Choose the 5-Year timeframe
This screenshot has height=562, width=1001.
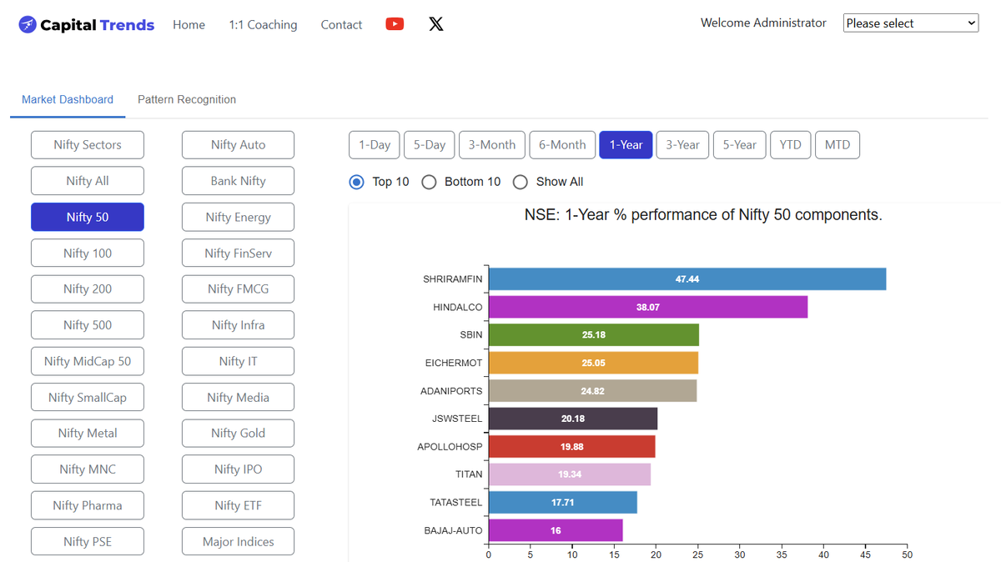point(739,145)
